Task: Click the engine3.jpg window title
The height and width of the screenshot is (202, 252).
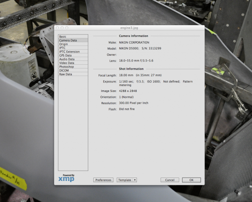Action: pyautogui.click(x=129, y=28)
